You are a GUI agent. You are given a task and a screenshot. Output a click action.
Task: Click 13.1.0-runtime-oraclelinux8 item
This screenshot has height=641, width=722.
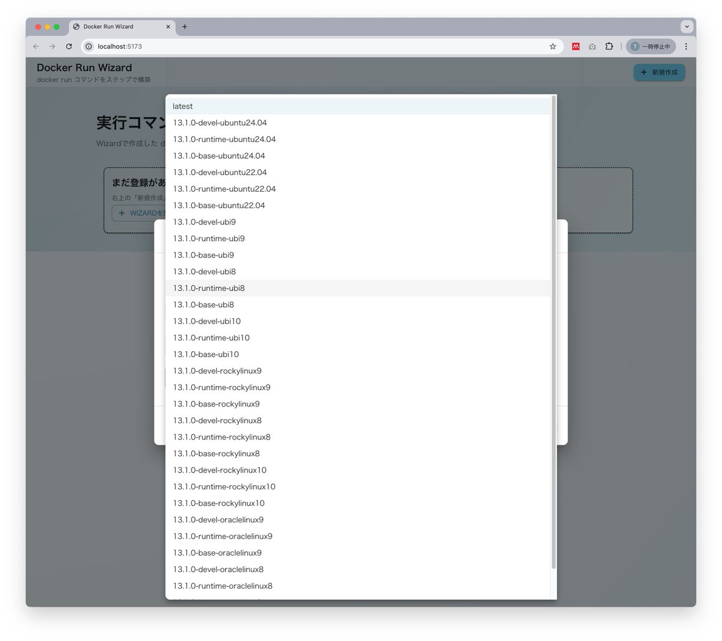pos(358,586)
